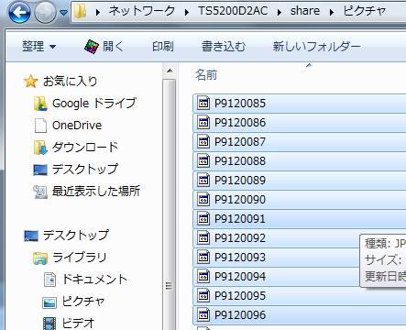Image resolution: width=406 pixels, height=330 pixels.
Task: Click the colorful 開く program icon
Action: click(92, 47)
